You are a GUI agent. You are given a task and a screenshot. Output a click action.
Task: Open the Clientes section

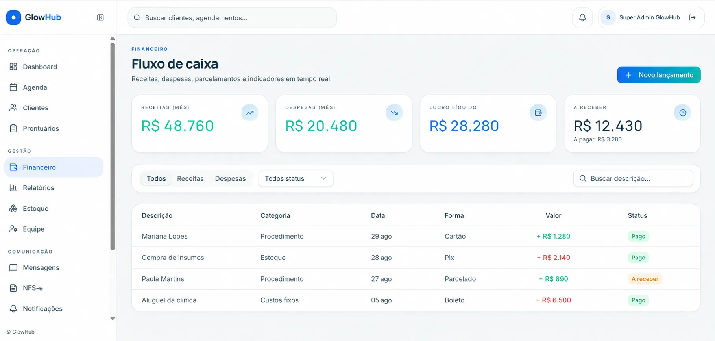[54, 108]
